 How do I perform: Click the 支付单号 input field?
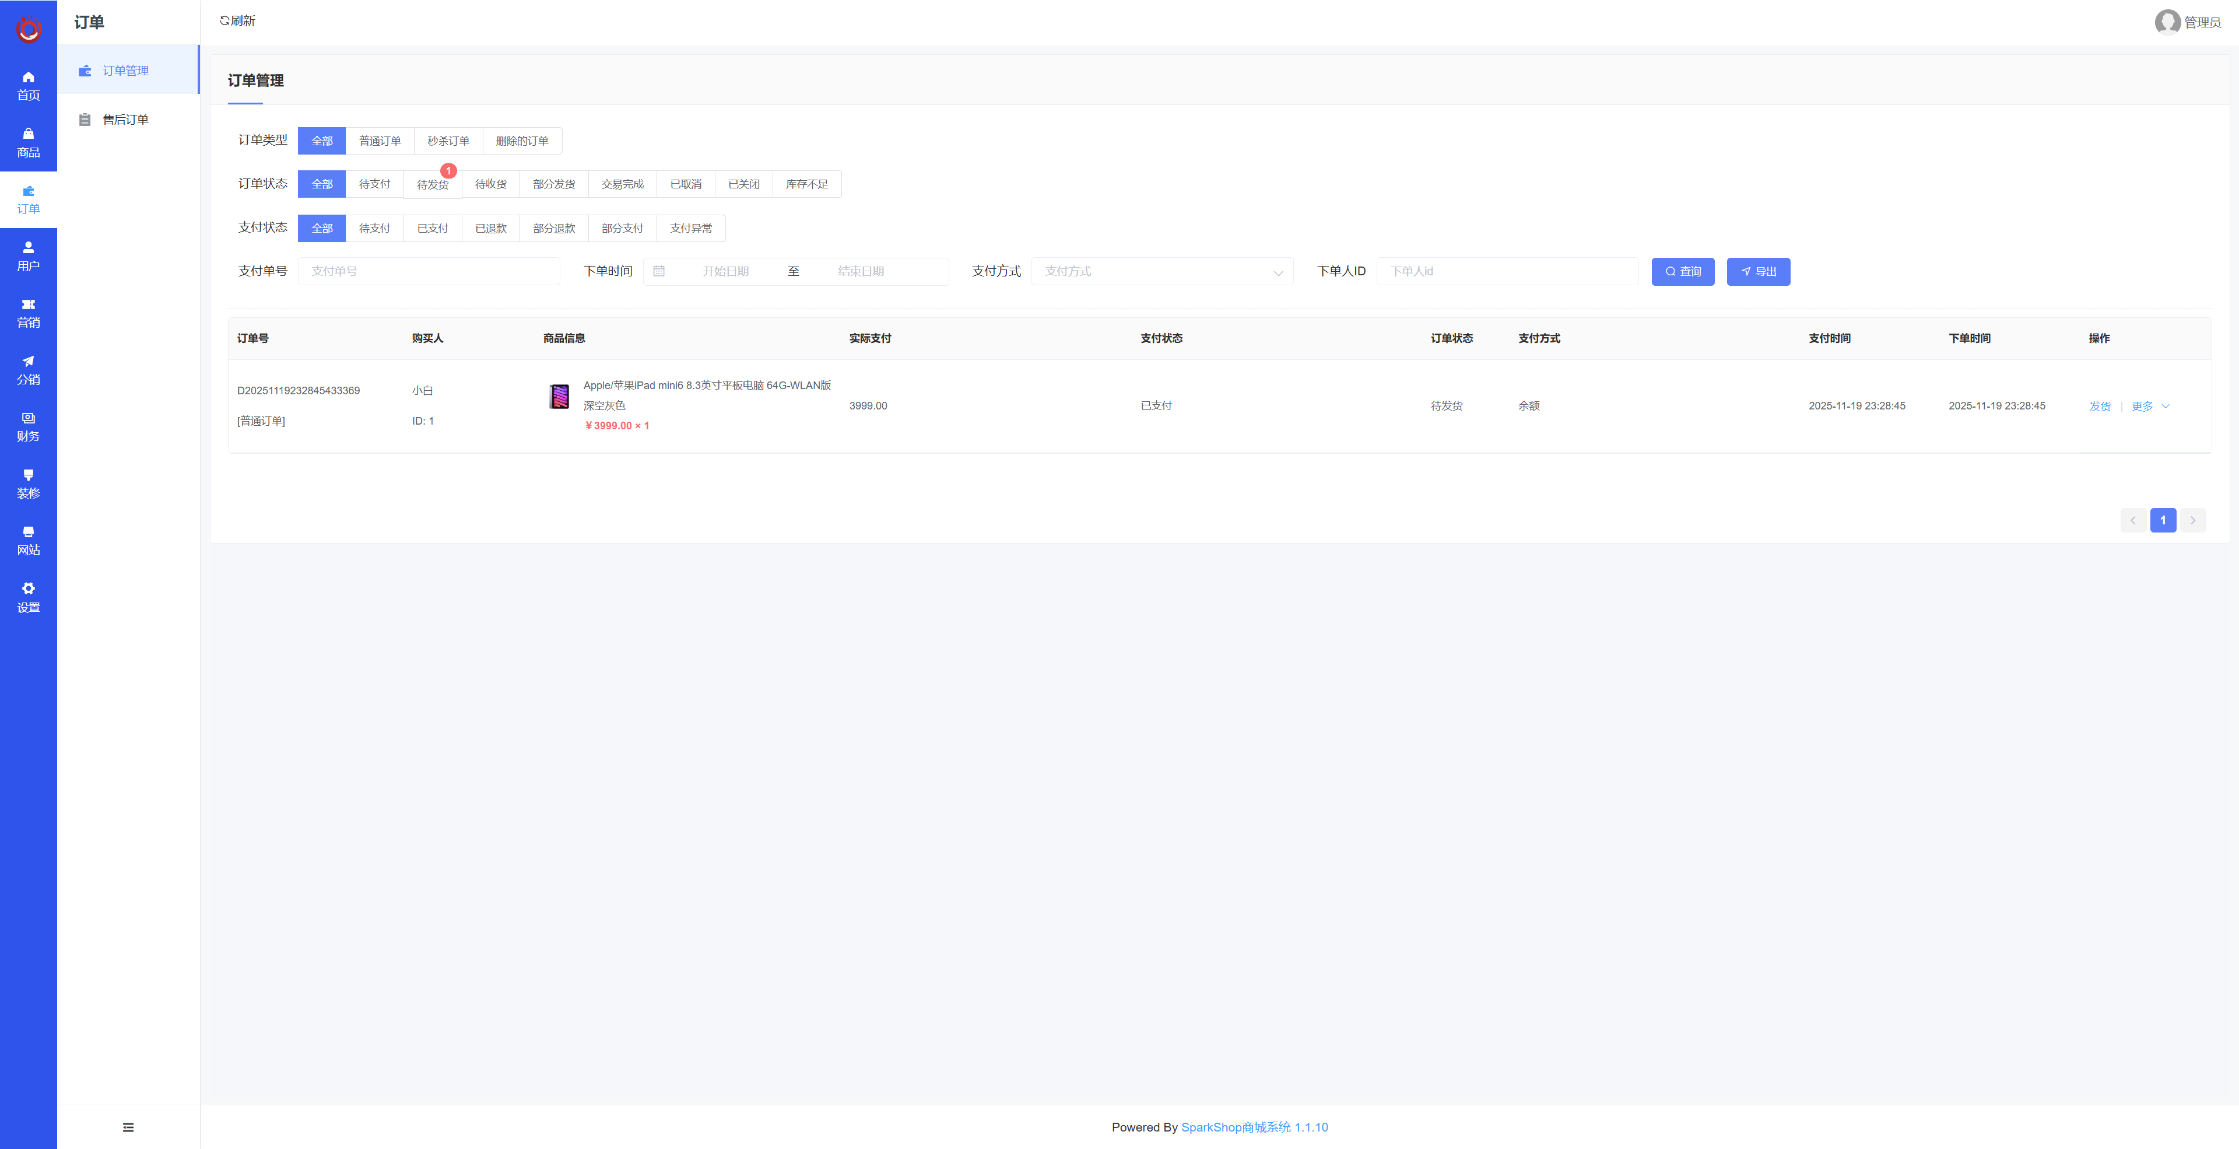(429, 271)
